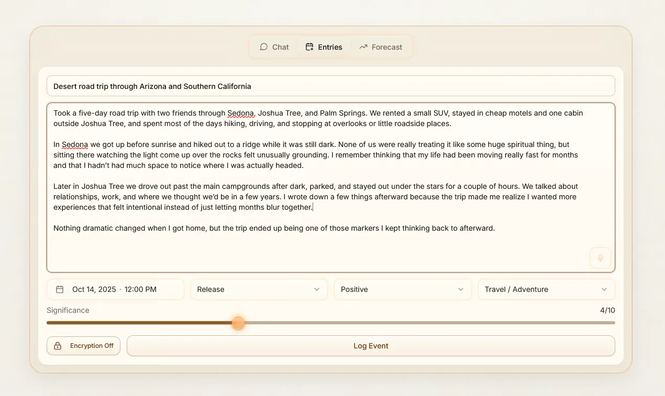Click the Significance slider handle
The image size is (665, 396).
(x=238, y=323)
